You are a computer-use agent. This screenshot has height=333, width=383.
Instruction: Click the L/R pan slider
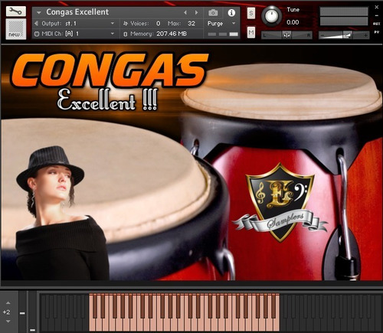tap(286, 35)
